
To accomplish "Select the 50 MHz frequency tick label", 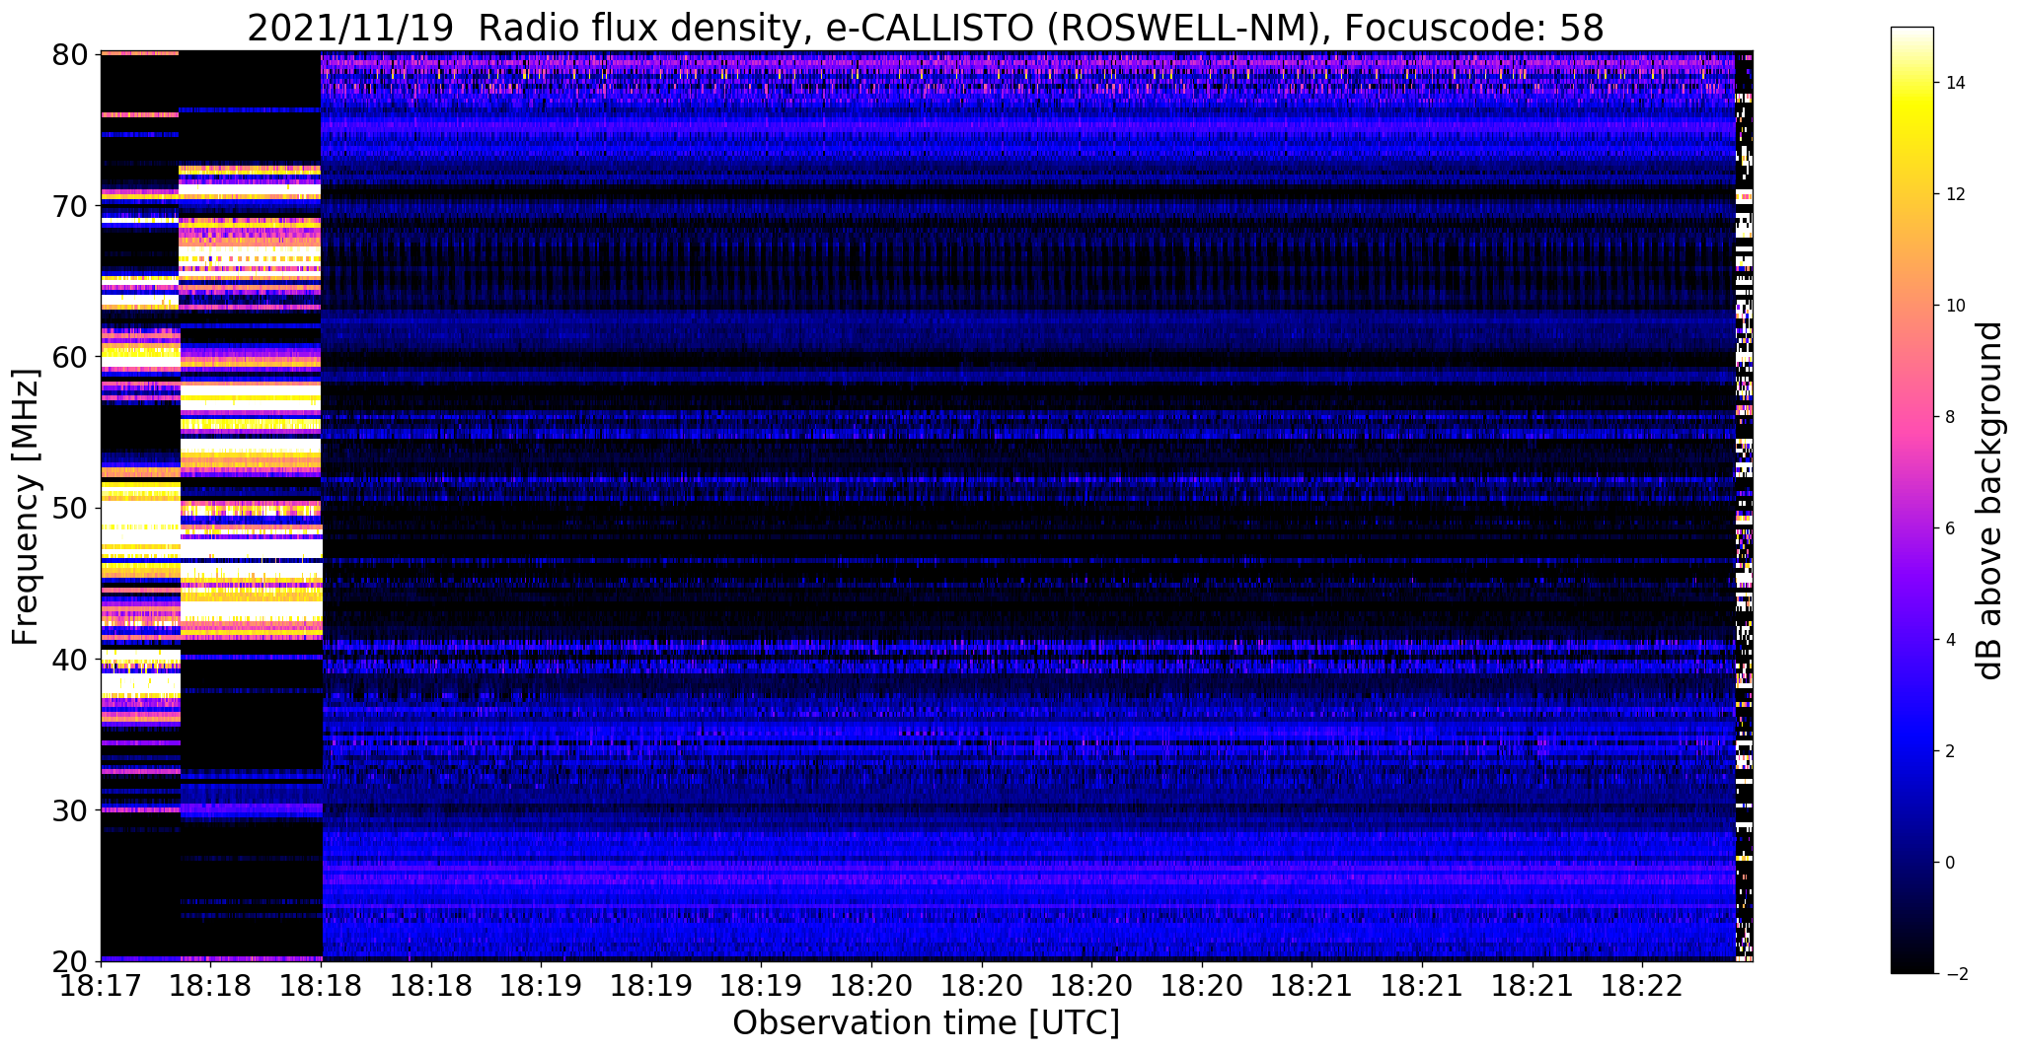I will (69, 508).
